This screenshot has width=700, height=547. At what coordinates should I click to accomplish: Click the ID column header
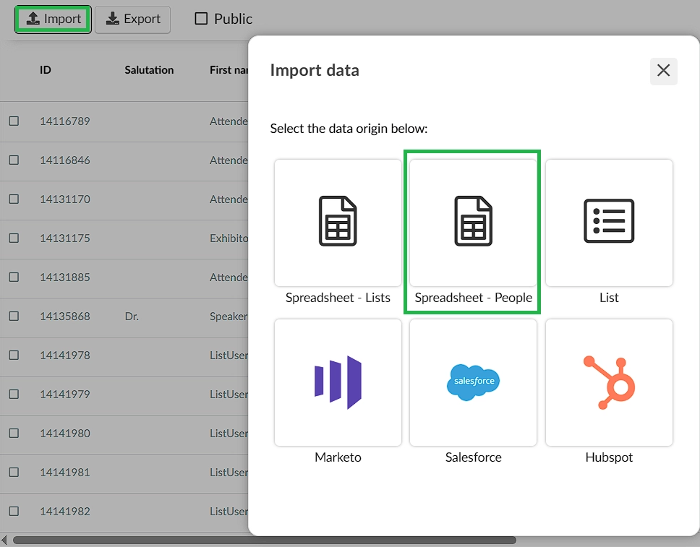click(46, 70)
